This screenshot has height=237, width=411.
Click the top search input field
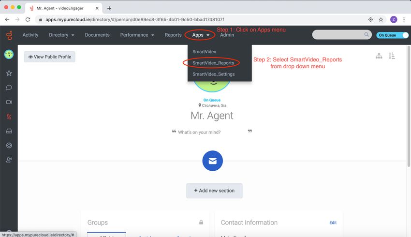coord(342,34)
